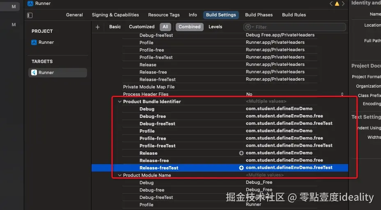
Task: Select Flutter Runner target under TARGETS
Action: pos(57,72)
